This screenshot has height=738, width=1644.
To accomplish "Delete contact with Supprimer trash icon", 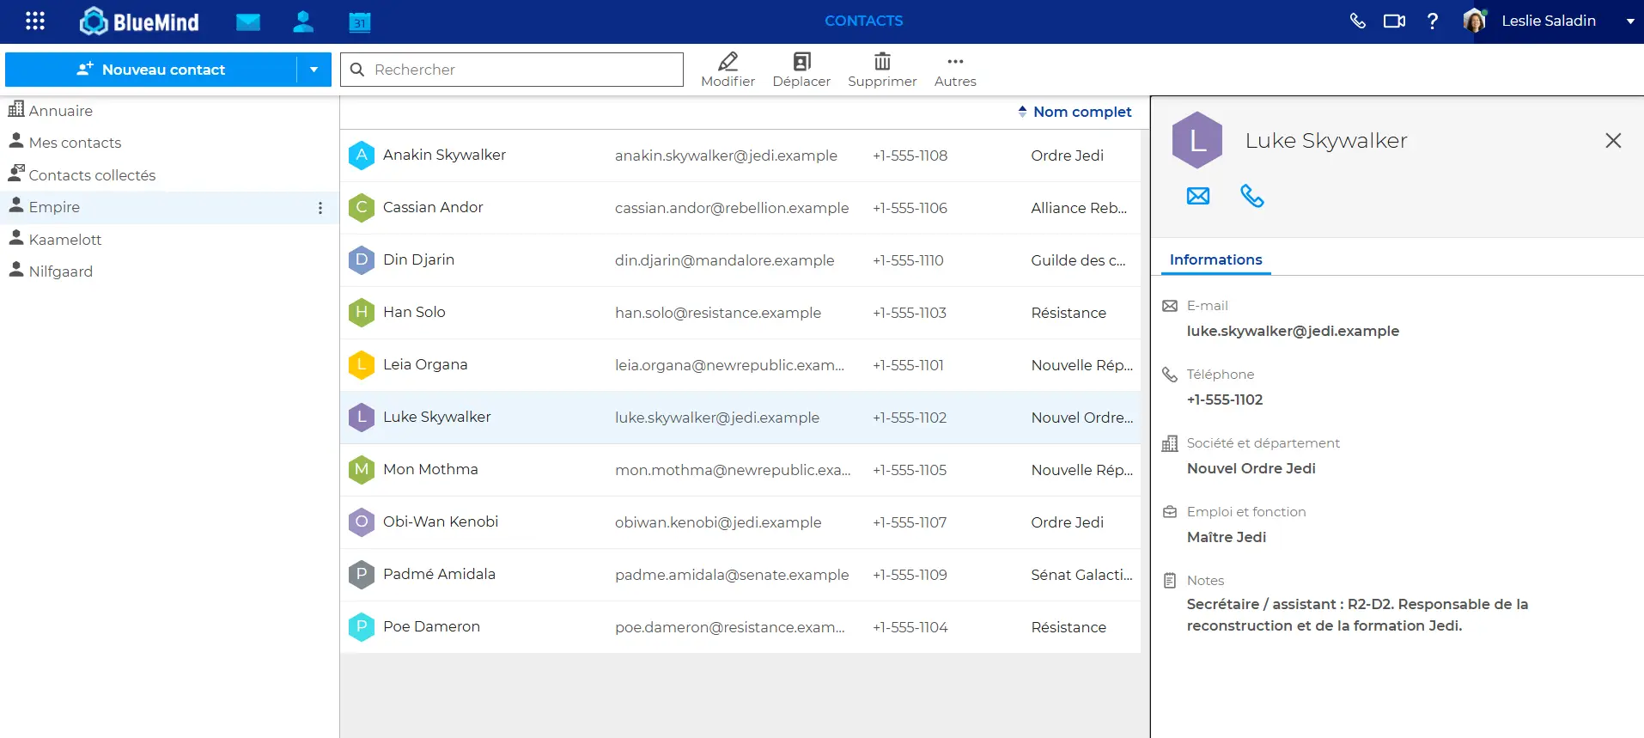I will pos(882,70).
